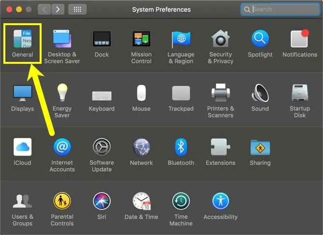This screenshot has height=235, width=323.
Task: Open Trackpad preferences
Action: pos(181,99)
